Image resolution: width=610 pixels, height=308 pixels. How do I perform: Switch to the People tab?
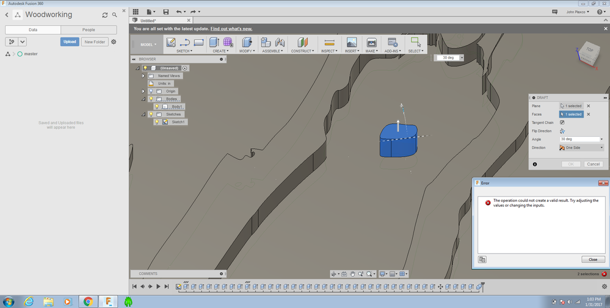[89, 29]
